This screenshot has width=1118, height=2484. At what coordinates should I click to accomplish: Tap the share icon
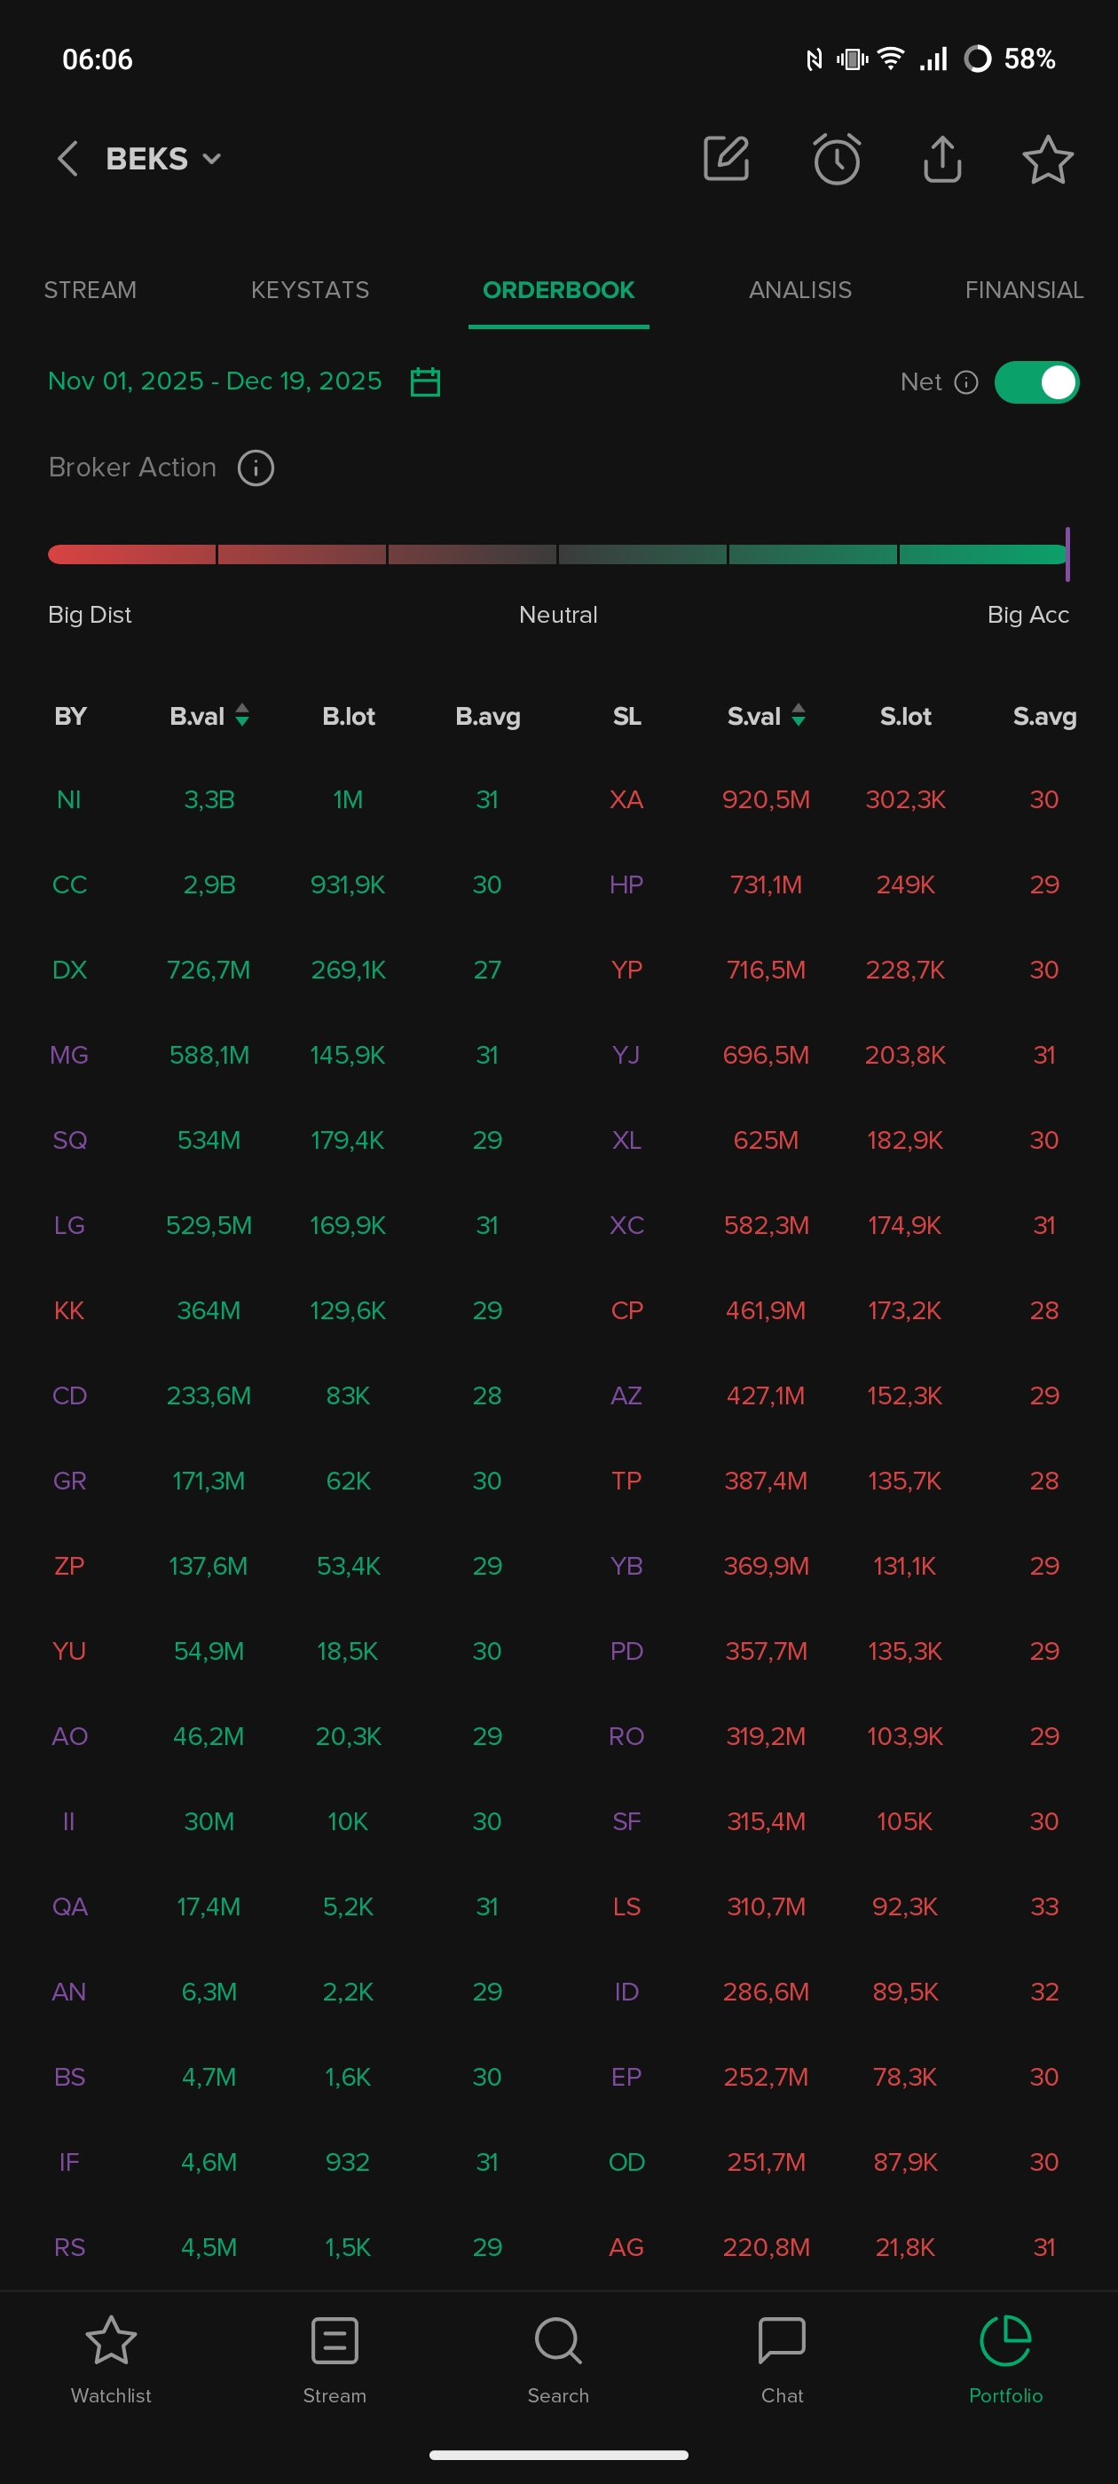pos(941,159)
